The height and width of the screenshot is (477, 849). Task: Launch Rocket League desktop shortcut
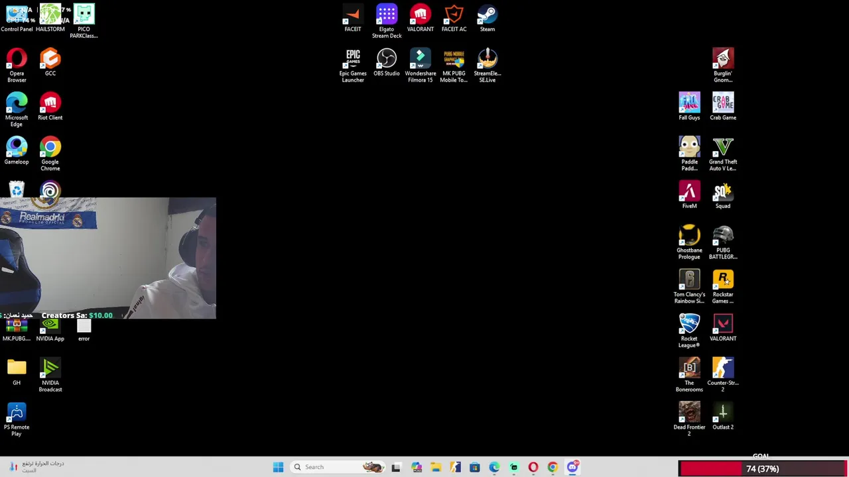(689, 331)
